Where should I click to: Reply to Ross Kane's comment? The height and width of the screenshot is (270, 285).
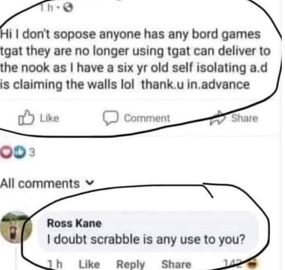coord(130,264)
